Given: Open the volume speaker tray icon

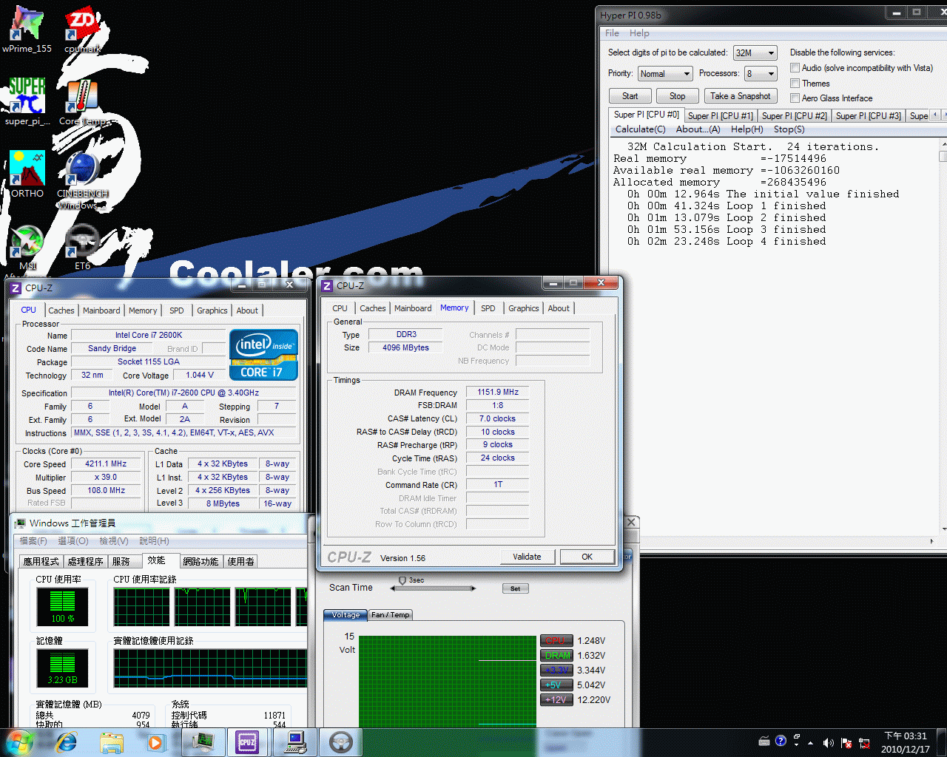Looking at the screenshot, I should point(829,743).
